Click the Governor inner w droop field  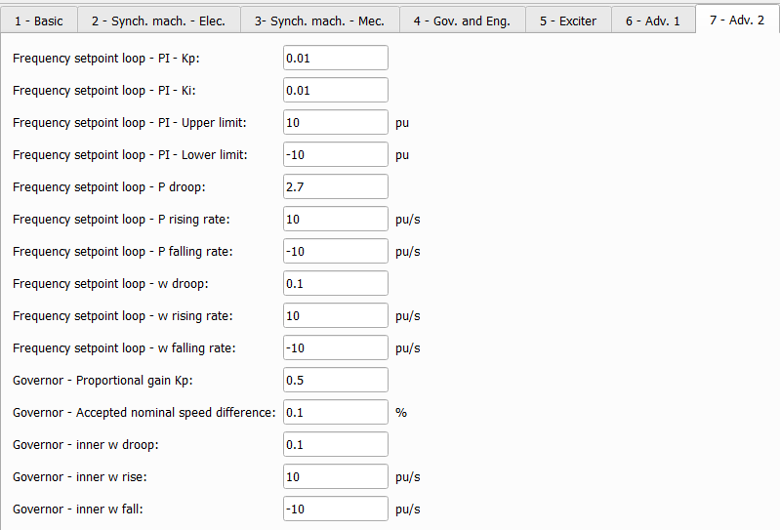(x=335, y=445)
